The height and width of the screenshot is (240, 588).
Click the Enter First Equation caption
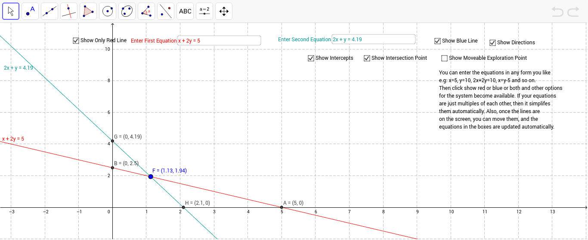[x=154, y=41]
